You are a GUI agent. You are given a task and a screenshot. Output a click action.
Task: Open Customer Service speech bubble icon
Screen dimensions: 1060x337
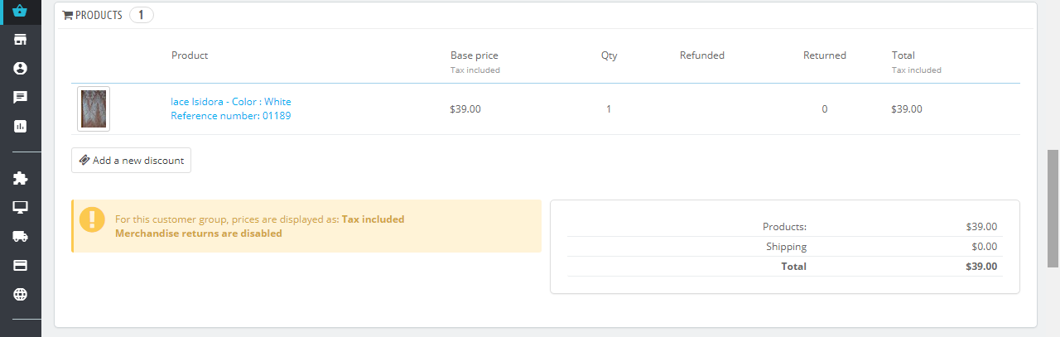21,98
